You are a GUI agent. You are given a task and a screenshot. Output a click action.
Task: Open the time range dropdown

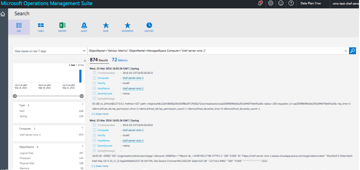point(50,51)
